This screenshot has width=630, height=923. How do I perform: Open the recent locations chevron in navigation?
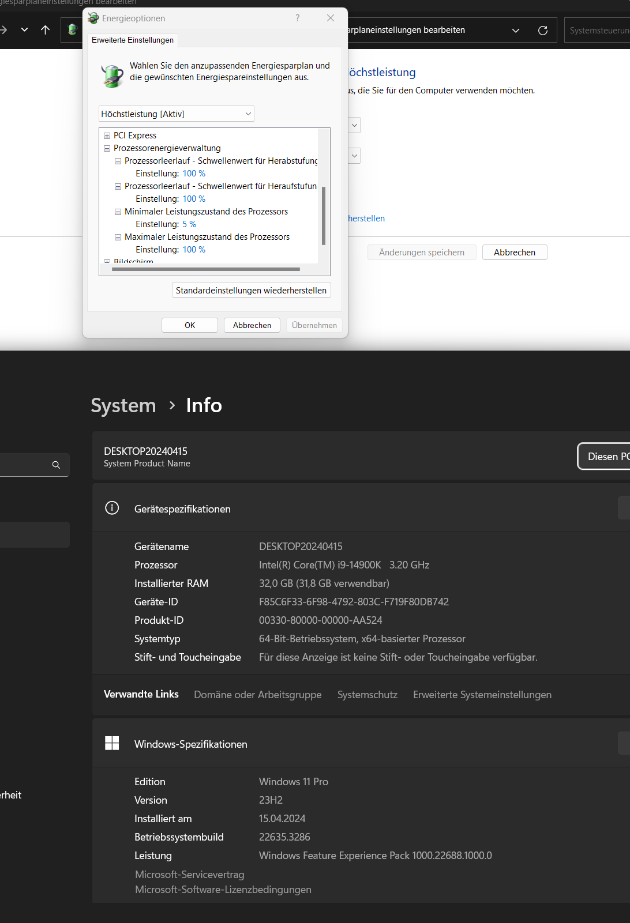[x=24, y=30]
